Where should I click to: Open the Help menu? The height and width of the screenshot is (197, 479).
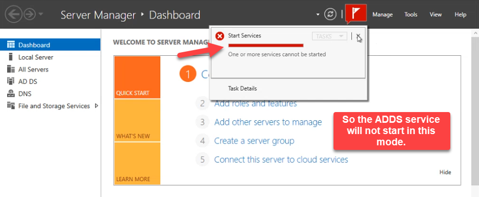[x=461, y=15]
